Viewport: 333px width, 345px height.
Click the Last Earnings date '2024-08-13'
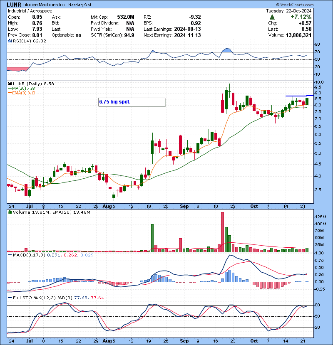(187, 29)
